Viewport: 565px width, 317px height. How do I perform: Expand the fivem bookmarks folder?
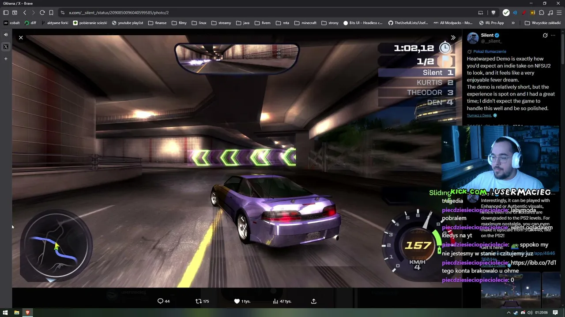pyautogui.click(x=263, y=23)
